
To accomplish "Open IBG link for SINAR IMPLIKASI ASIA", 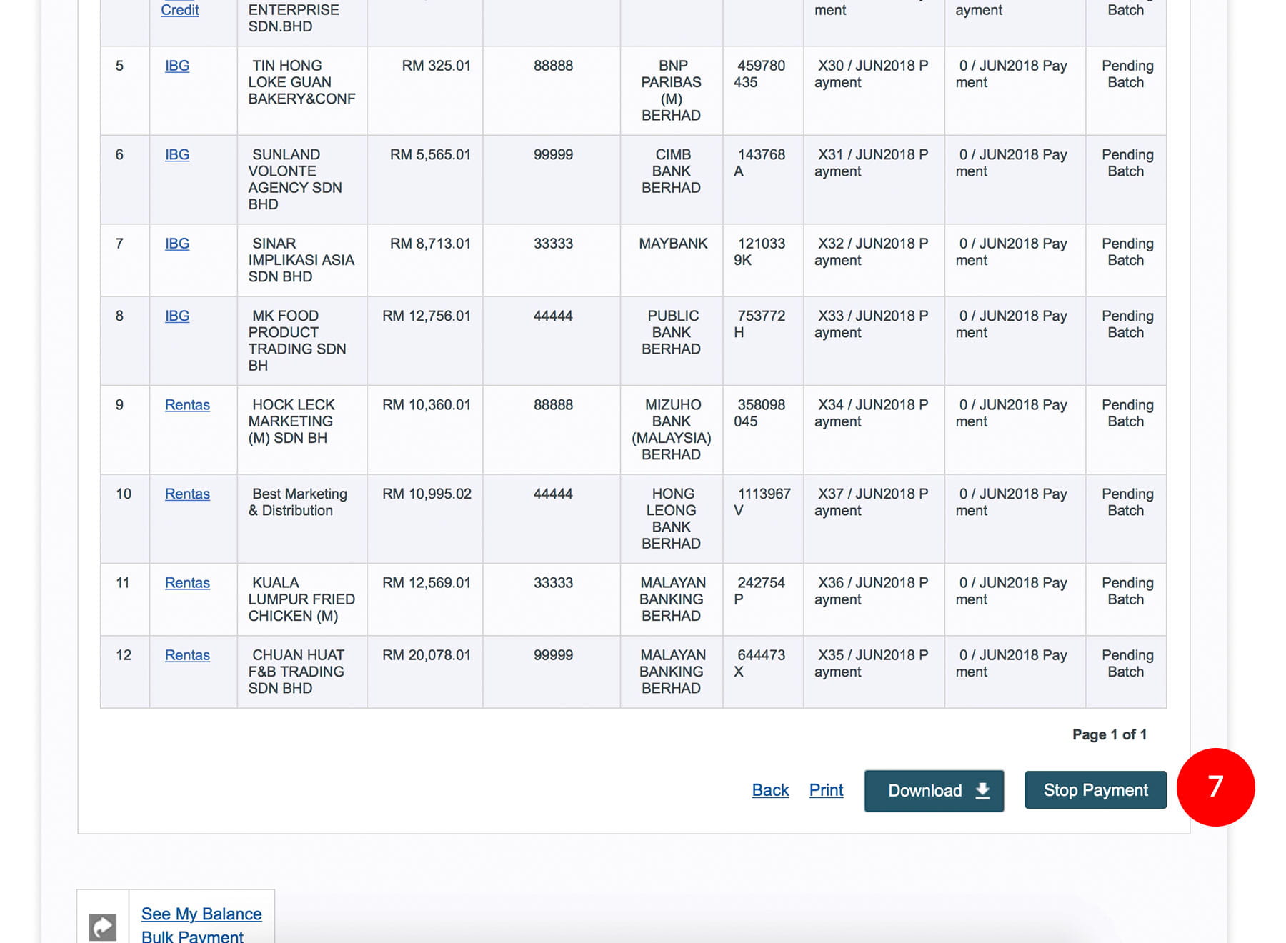I will (177, 244).
